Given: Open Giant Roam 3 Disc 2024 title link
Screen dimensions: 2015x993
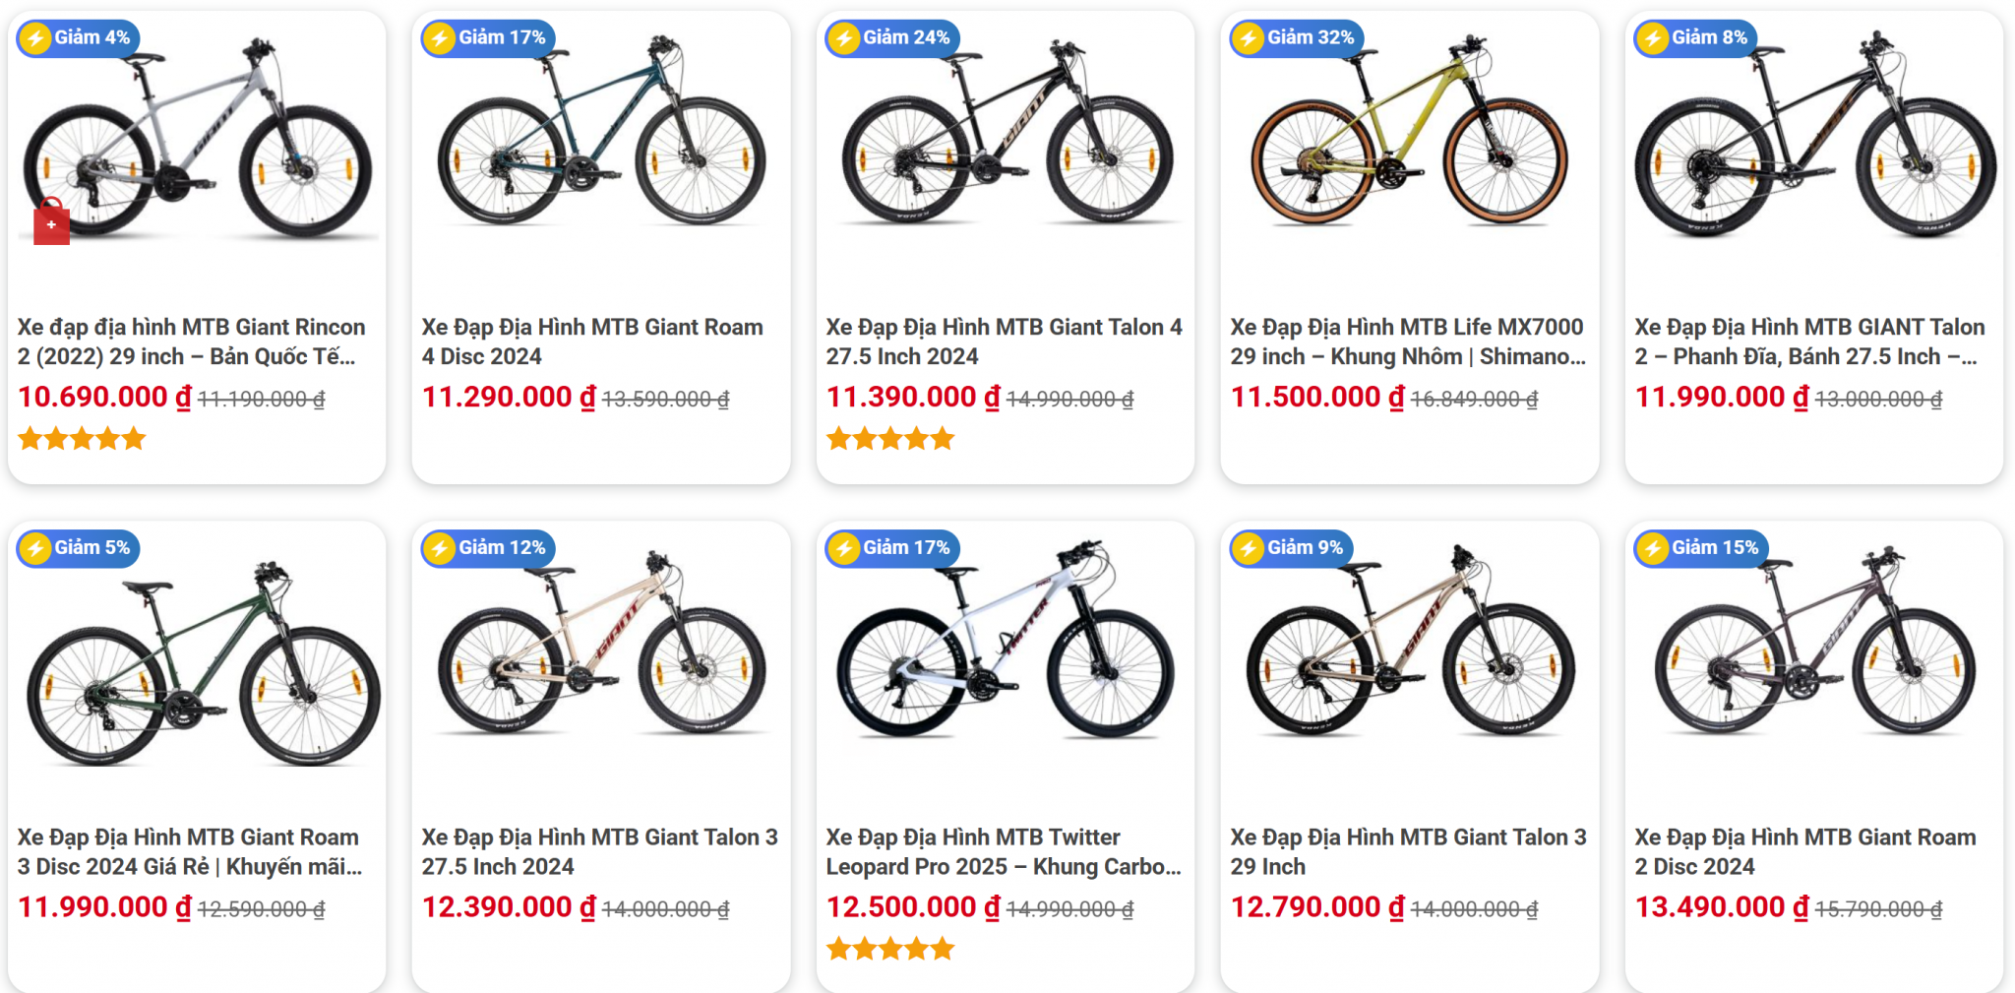Looking at the screenshot, I should [189, 851].
